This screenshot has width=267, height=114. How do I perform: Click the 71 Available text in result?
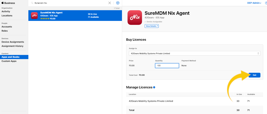tap(93, 17)
